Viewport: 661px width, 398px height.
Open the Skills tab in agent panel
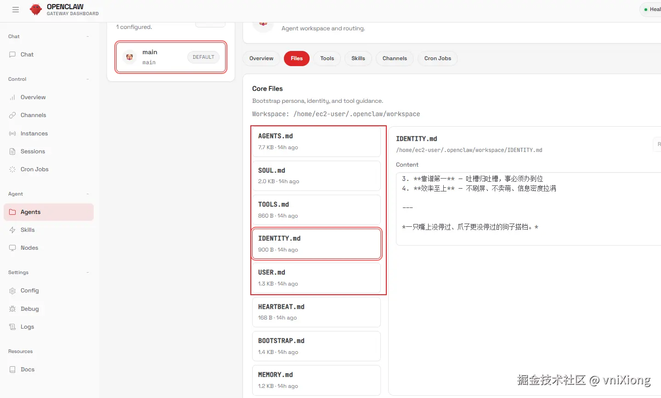point(358,58)
